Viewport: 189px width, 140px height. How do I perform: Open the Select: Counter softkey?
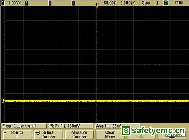pyautogui.click(x=48, y=135)
